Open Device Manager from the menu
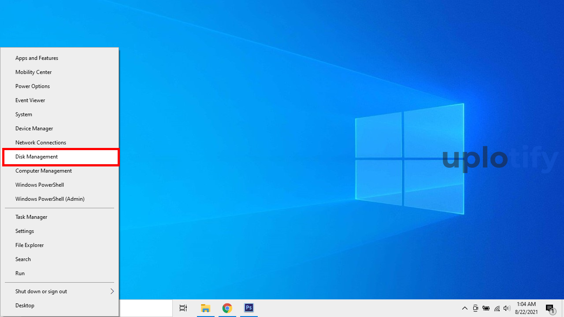This screenshot has height=317, width=564. click(34, 129)
